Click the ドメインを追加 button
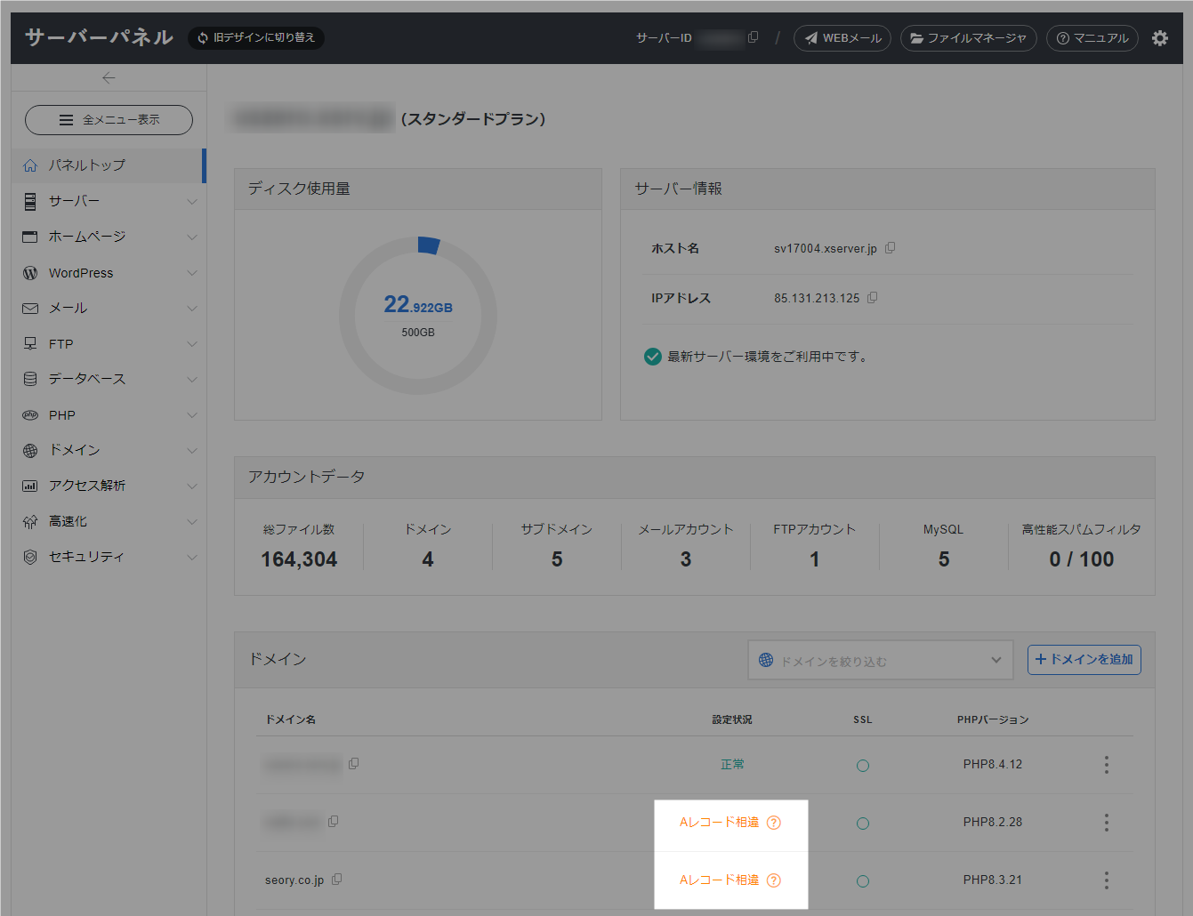Image resolution: width=1193 pixels, height=916 pixels. (1084, 659)
